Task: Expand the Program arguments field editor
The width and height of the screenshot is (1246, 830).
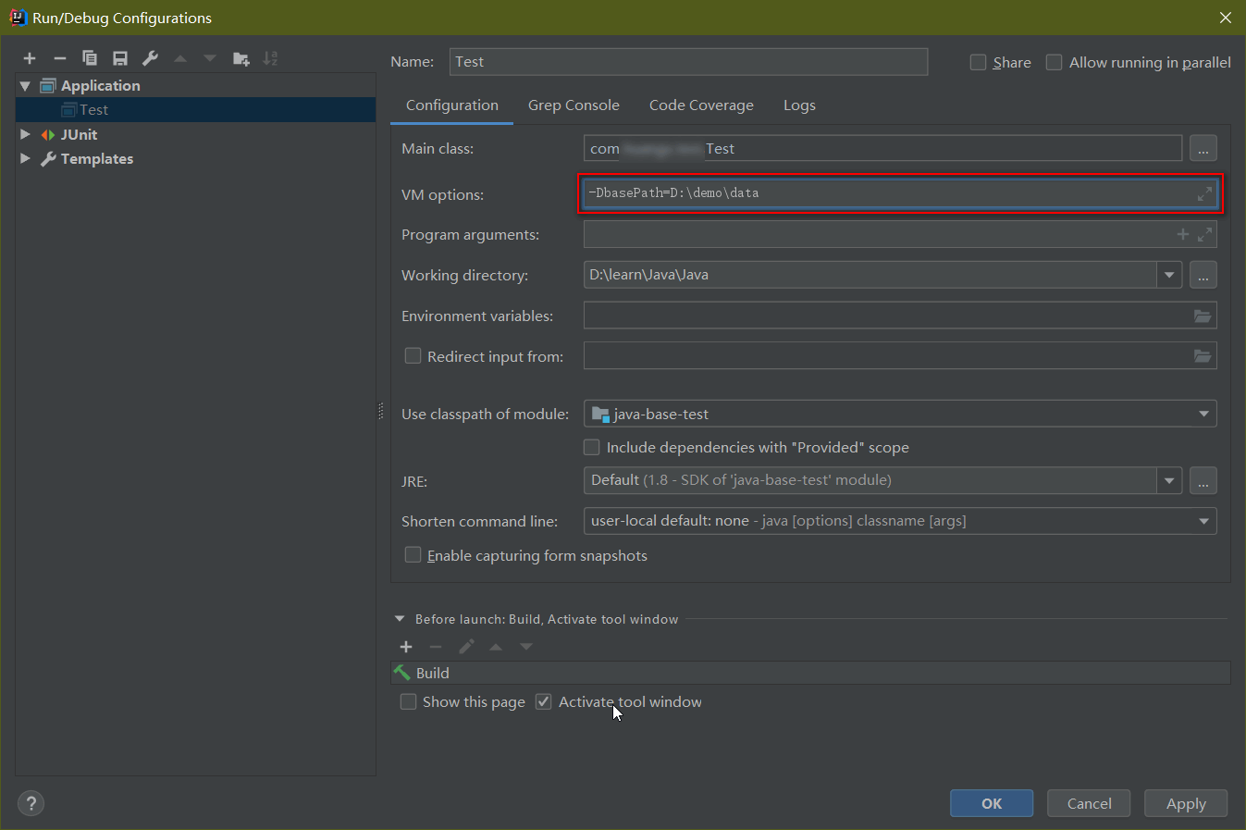Action: tap(1204, 234)
